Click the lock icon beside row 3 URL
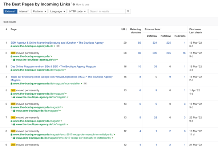Screen dimensions: 218x147 pos(12,70)
